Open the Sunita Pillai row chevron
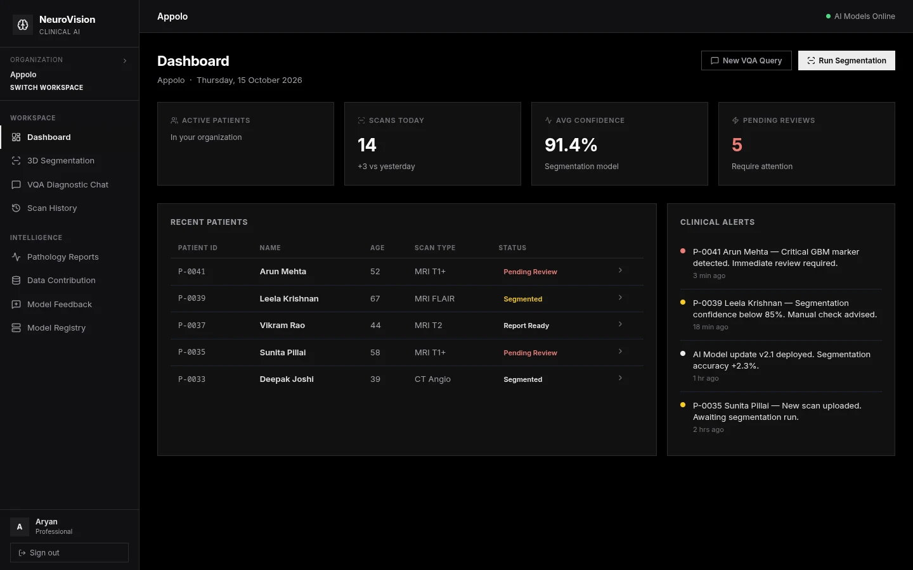The image size is (913, 570). pos(620,351)
